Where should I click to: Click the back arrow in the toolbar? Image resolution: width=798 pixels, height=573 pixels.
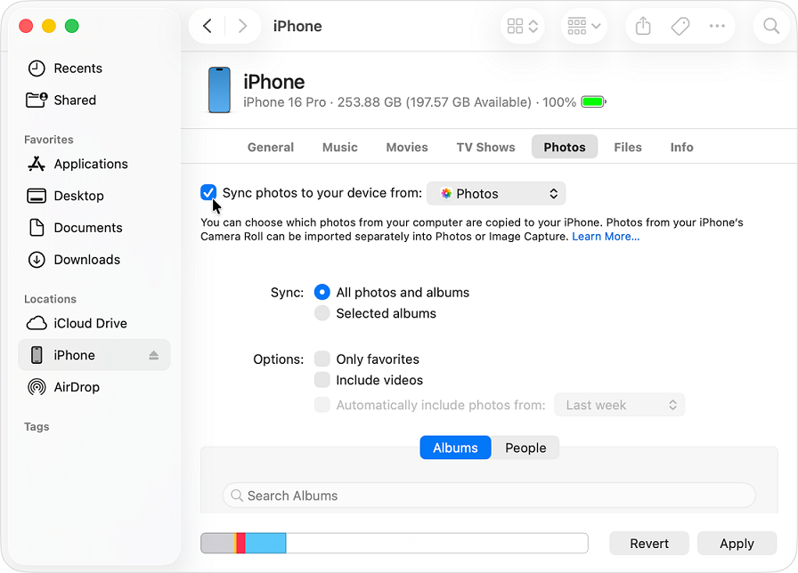click(208, 27)
